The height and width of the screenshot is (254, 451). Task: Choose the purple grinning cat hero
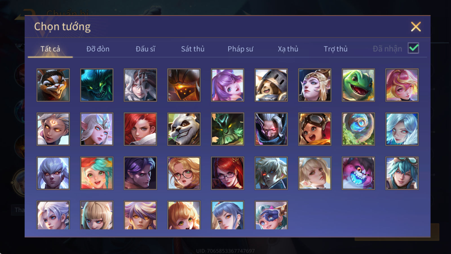pyautogui.click(x=358, y=173)
